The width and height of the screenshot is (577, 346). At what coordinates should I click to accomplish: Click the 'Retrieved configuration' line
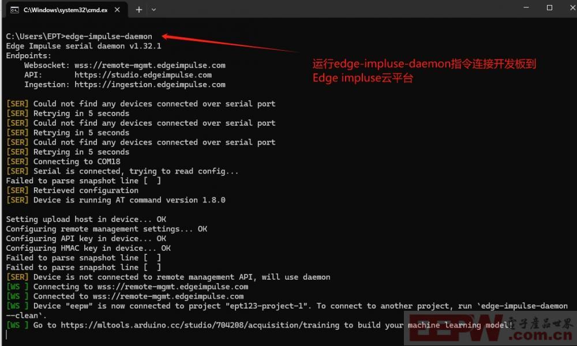(x=86, y=190)
